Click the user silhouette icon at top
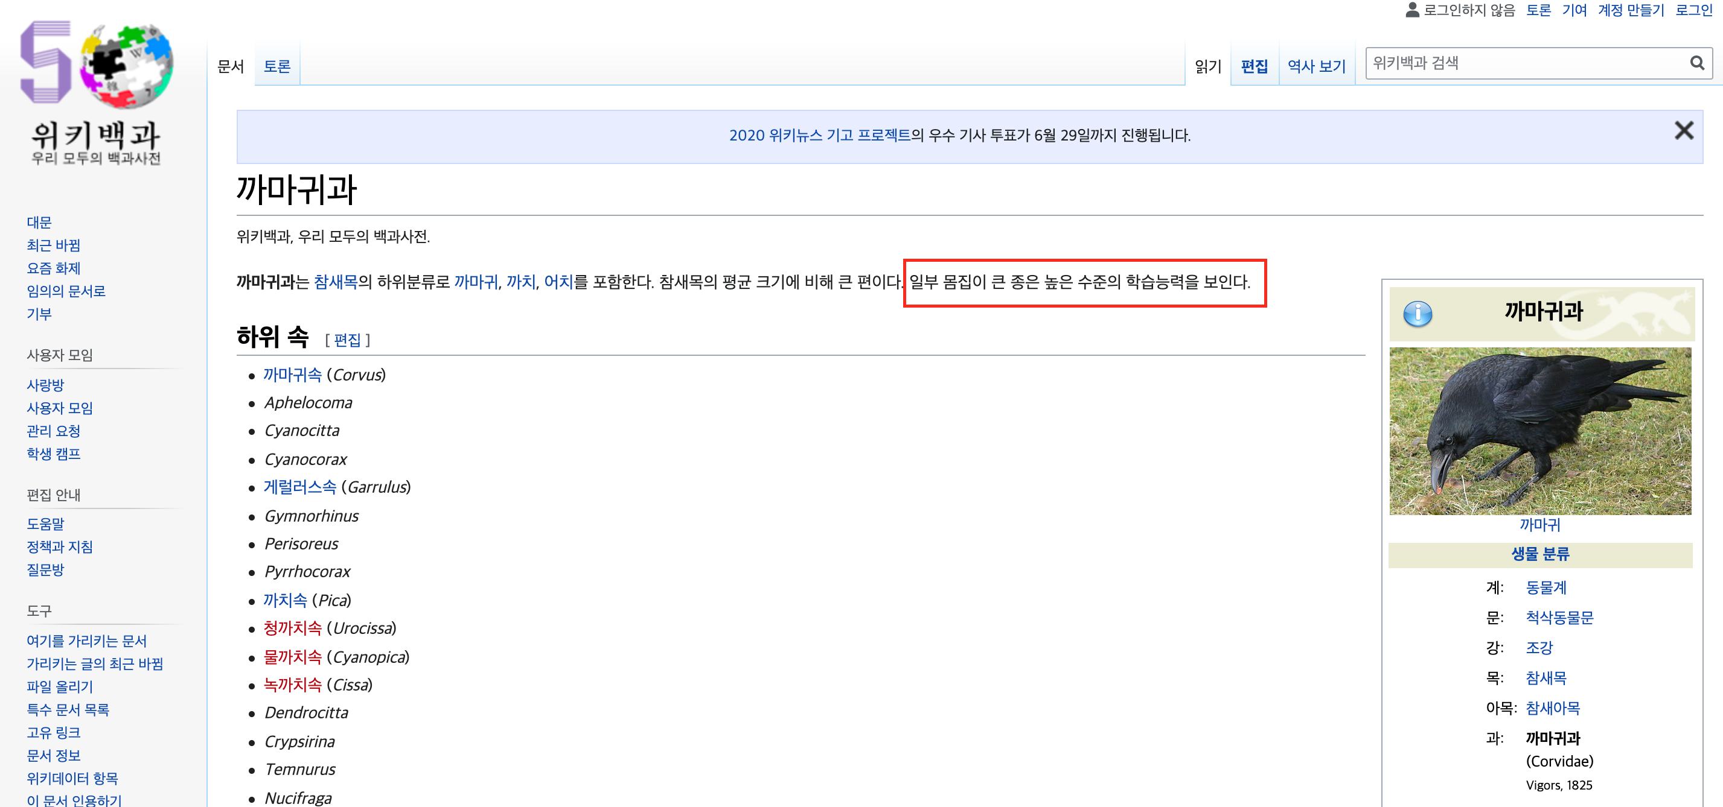The width and height of the screenshot is (1723, 807). click(1412, 10)
